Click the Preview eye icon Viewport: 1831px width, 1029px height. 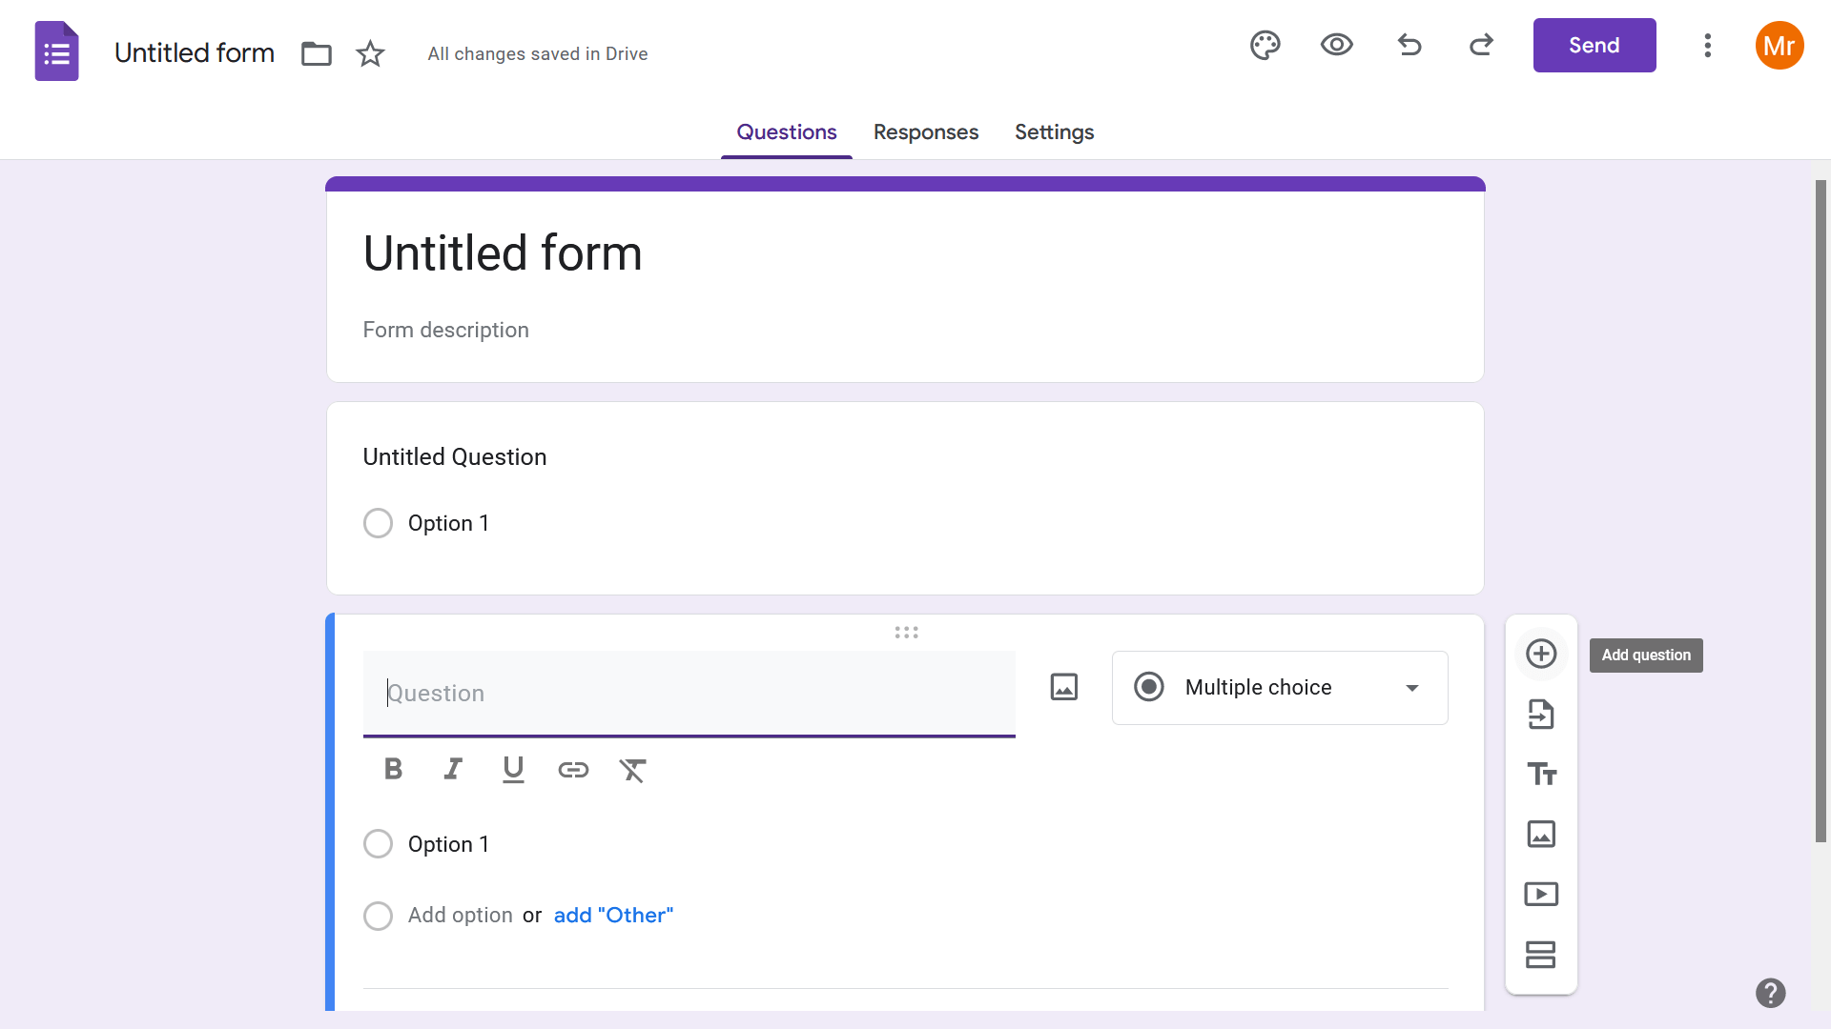coord(1336,45)
